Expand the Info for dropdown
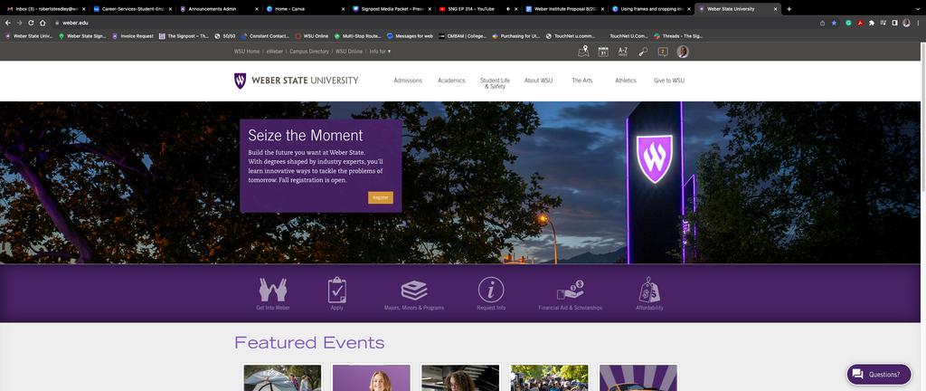The height and width of the screenshot is (391, 926). click(x=381, y=52)
